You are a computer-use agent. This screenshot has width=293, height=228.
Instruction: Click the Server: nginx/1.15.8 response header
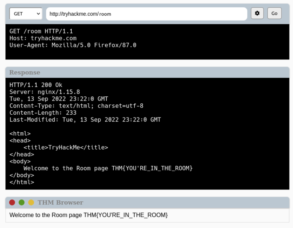click(x=45, y=92)
